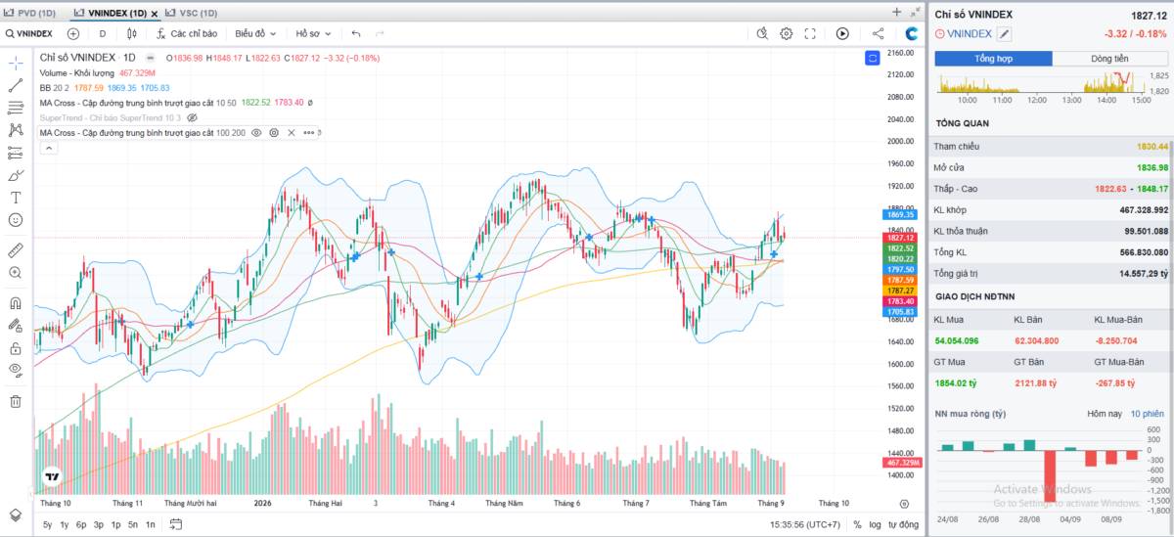
Task: Click the blue sync button on chart
Action: (x=873, y=59)
